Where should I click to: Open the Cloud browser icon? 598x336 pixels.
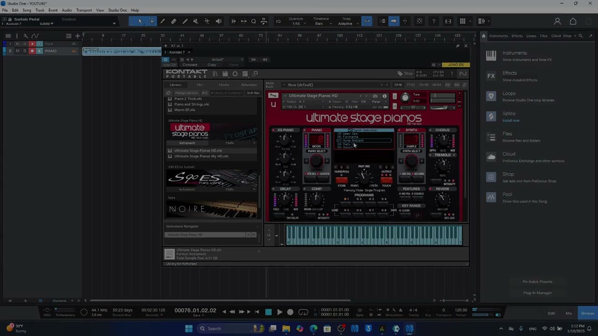pyautogui.click(x=491, y=157)
